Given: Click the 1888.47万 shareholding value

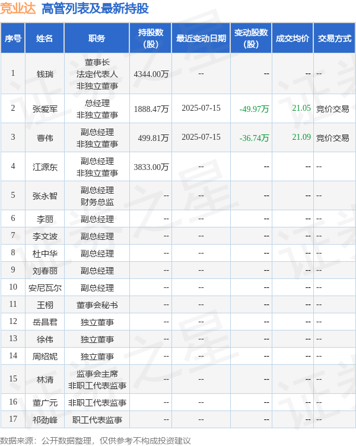Looking at the screenshot, I should click(x=151, y=109).
